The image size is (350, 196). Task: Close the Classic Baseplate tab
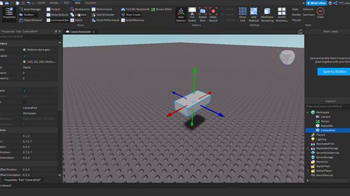tap(94, 32)
